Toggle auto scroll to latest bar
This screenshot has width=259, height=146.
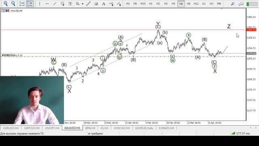[x=22, y=4]
